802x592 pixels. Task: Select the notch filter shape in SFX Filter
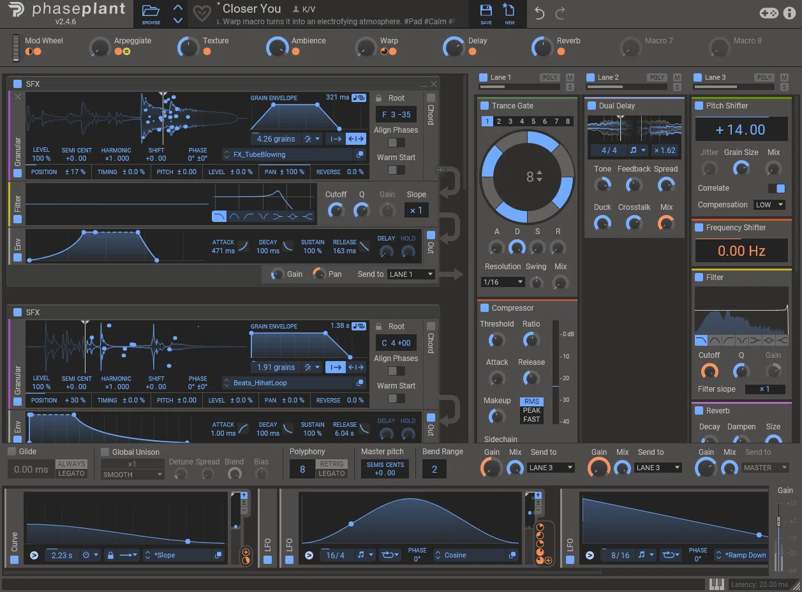tap(264, 216)
